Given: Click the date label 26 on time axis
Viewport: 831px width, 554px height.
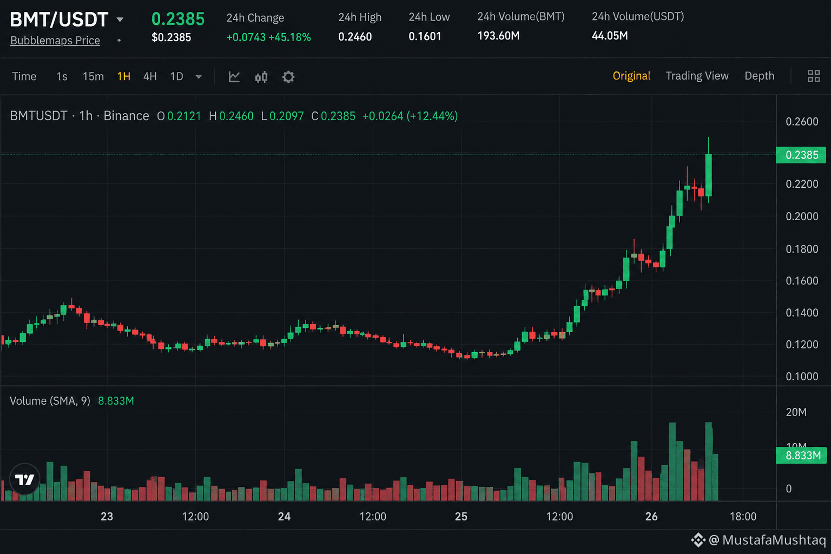Looking at the screenshot, I should [x=651, y=517].
